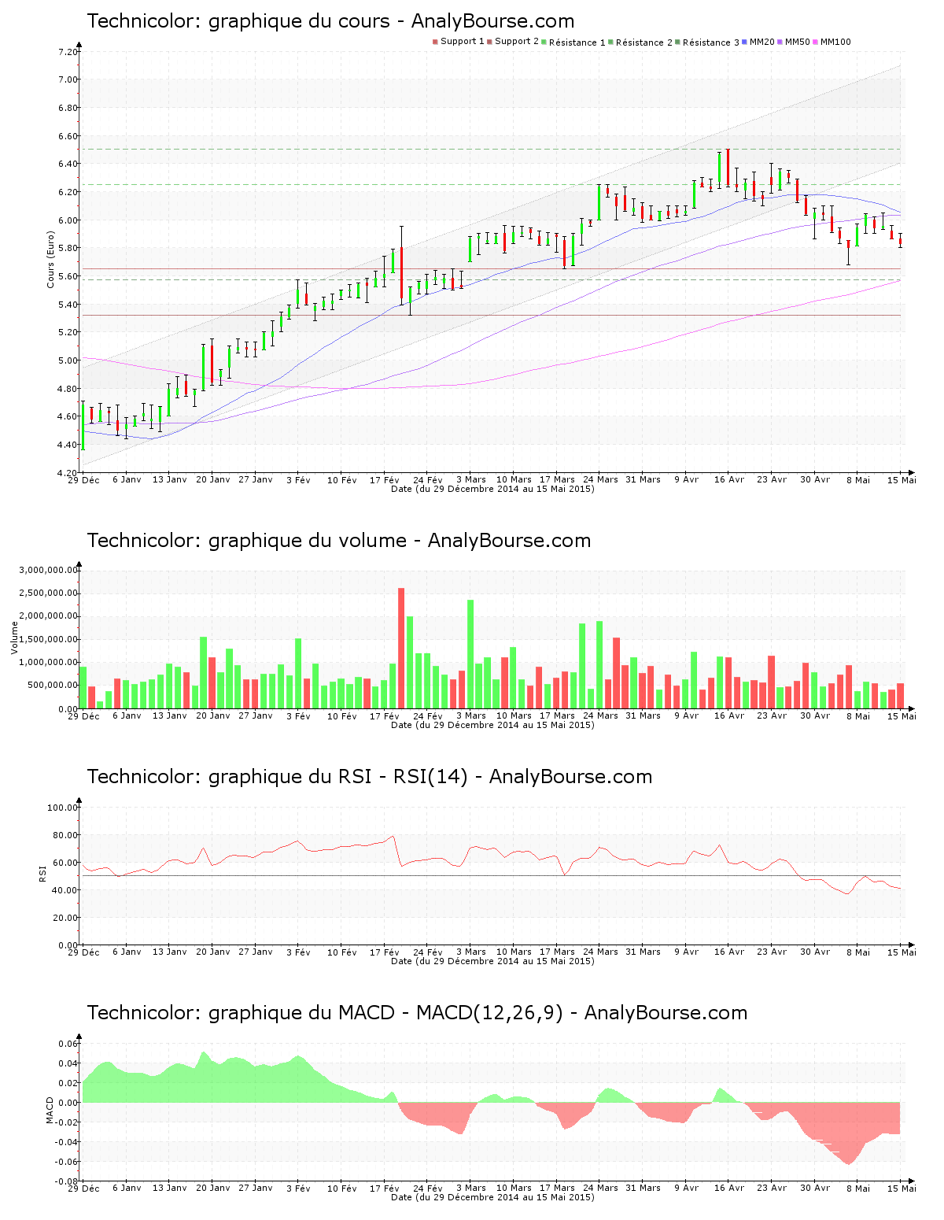Image resolution: width=944 pixels, height=1220 pixels.
Task: Click the '16 Avr' date on price chart axis
Action: coord(728,479)
